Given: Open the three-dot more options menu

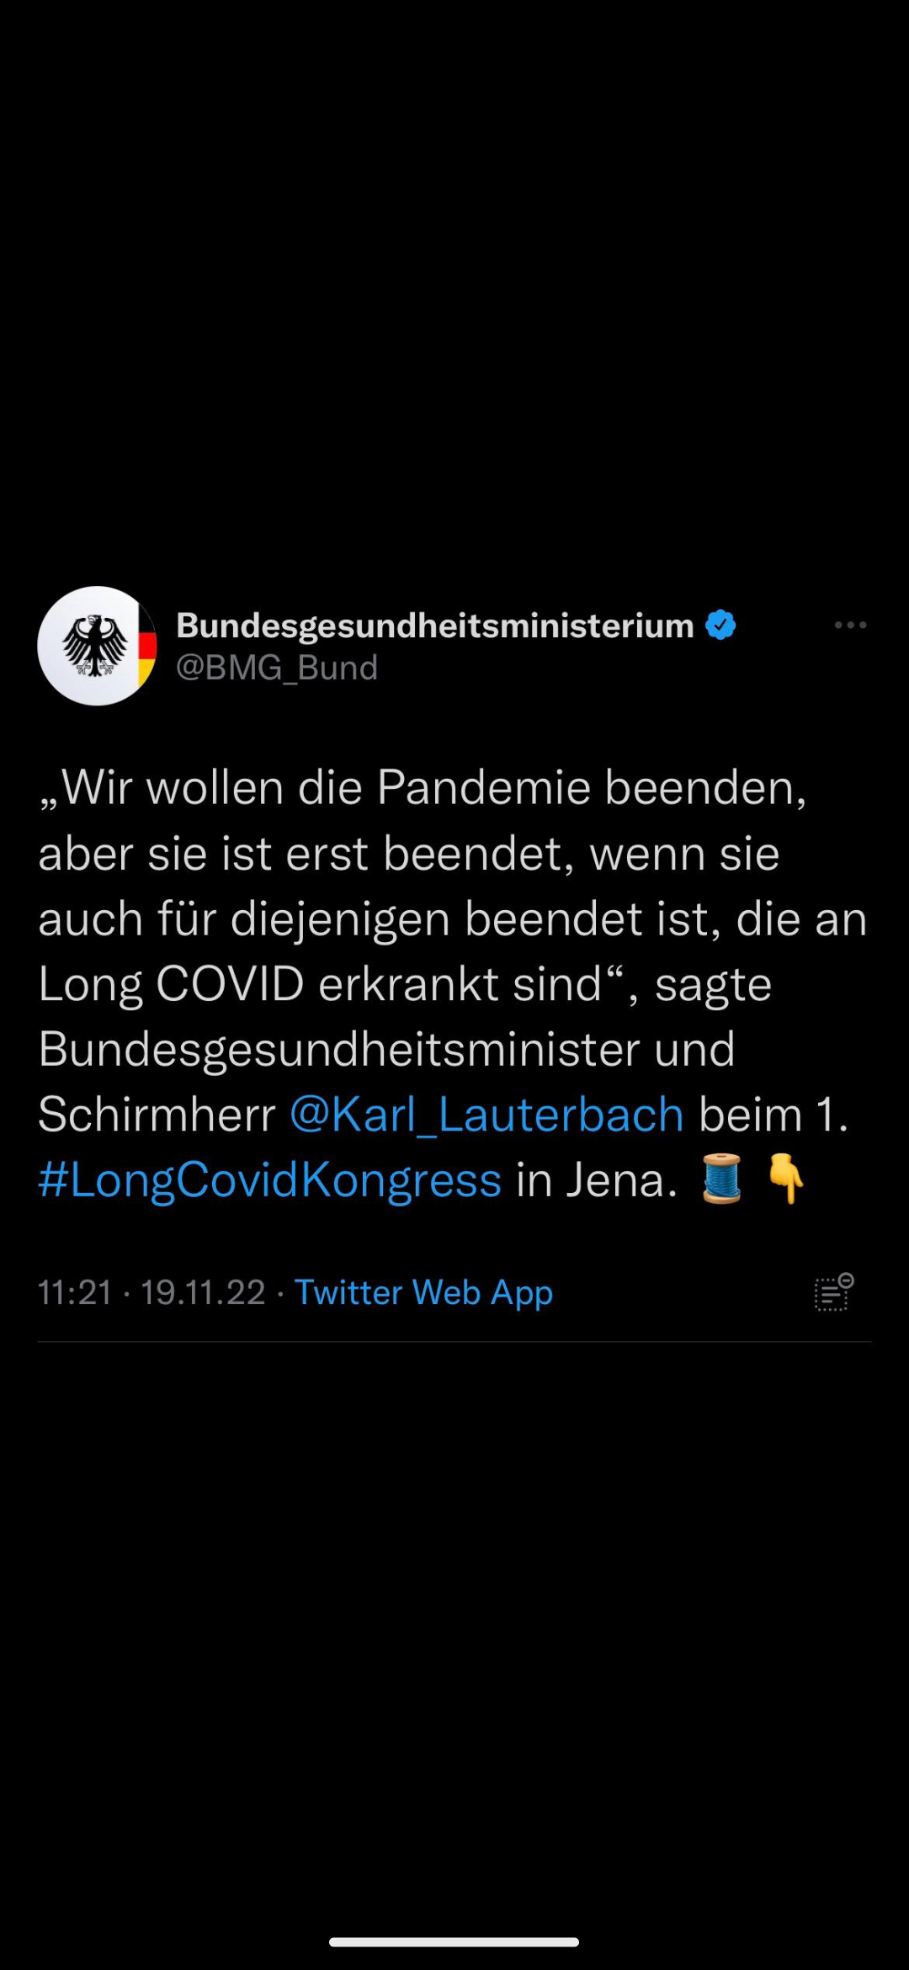Looking at the screenshot, I should (x=850, y=625).
